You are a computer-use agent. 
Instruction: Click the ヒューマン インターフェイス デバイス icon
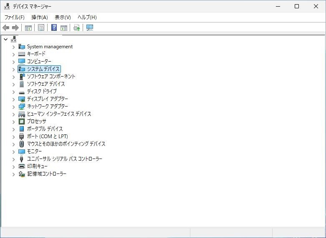(x=22, y=114)
